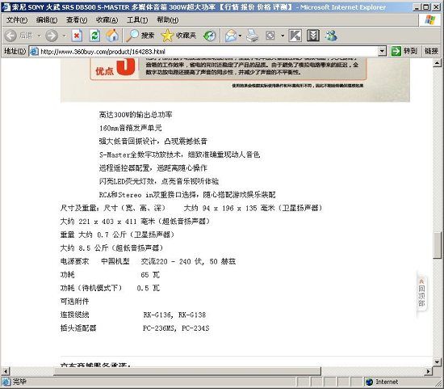Click the vertical scrollbar thumb
The width and height of the screenshot is (444, 389).
tap(437, 245)
